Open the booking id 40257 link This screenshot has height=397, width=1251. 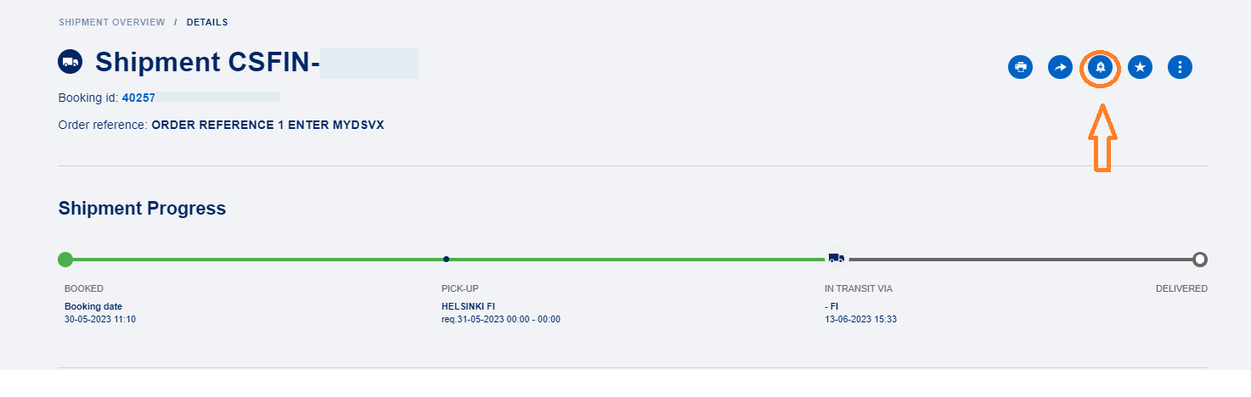(138, 98)
